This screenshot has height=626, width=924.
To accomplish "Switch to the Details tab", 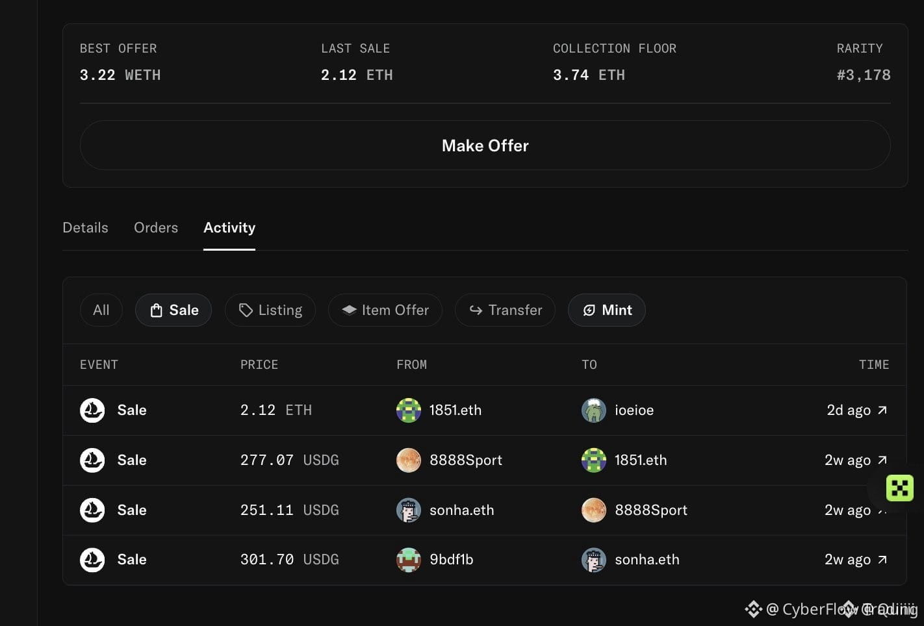I will coord(85,228).
